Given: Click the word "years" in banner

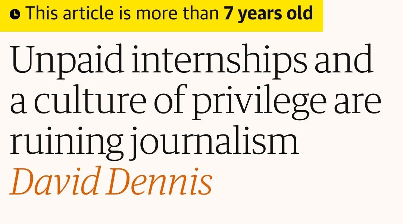Looking at the screenshot, I should [259, 15].
